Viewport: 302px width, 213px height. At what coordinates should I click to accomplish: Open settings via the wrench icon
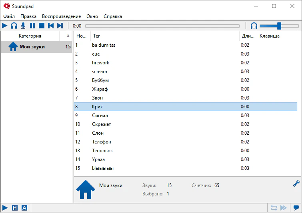coord(296,184)
